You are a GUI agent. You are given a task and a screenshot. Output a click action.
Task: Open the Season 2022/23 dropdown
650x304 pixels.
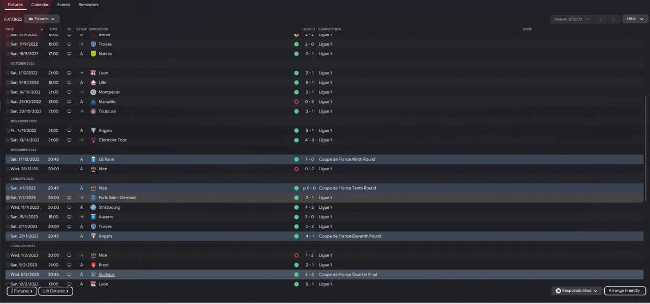coord(571,19)
